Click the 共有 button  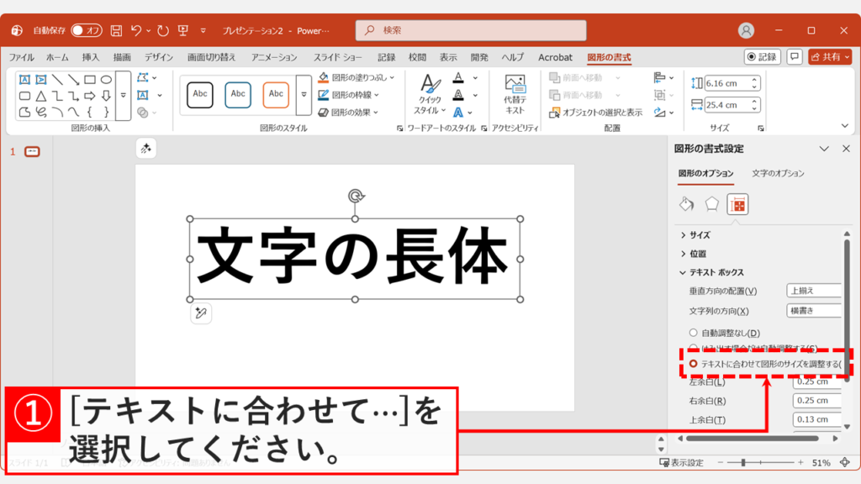tap(831, 57)
